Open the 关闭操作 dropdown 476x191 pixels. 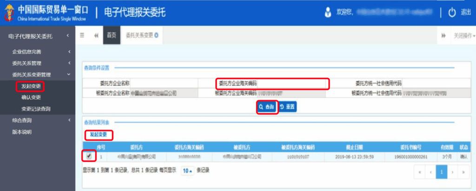pyautogui.click(x=464, y=35)
